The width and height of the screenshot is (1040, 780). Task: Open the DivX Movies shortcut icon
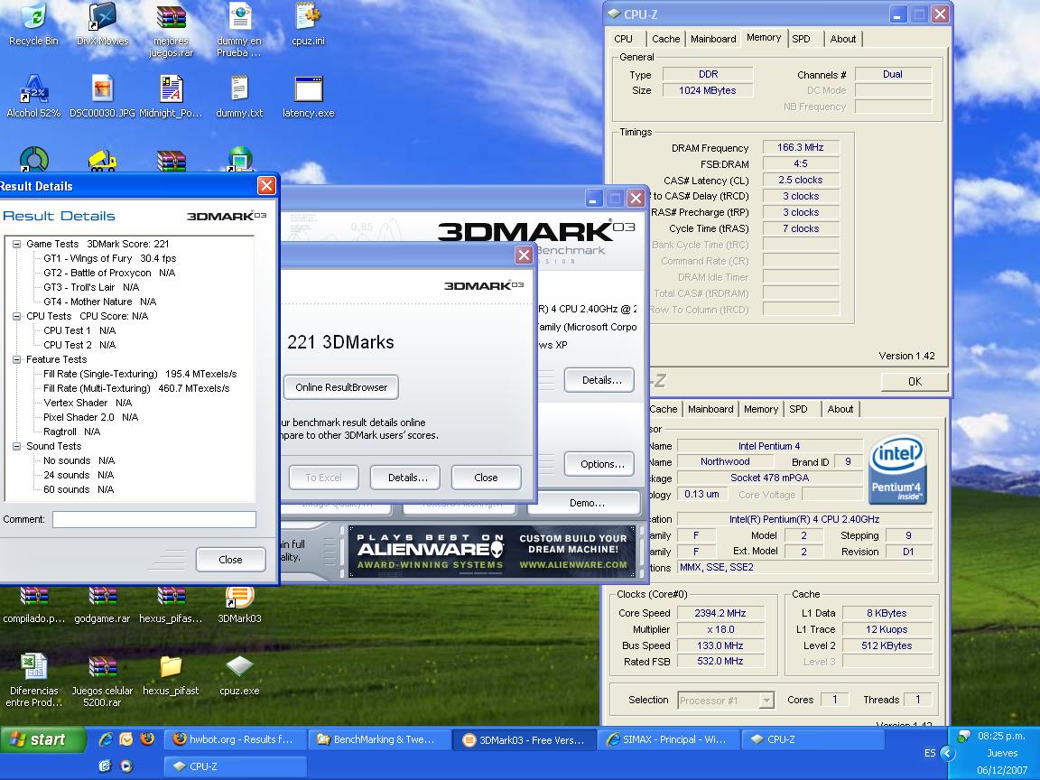pos(102,25)
